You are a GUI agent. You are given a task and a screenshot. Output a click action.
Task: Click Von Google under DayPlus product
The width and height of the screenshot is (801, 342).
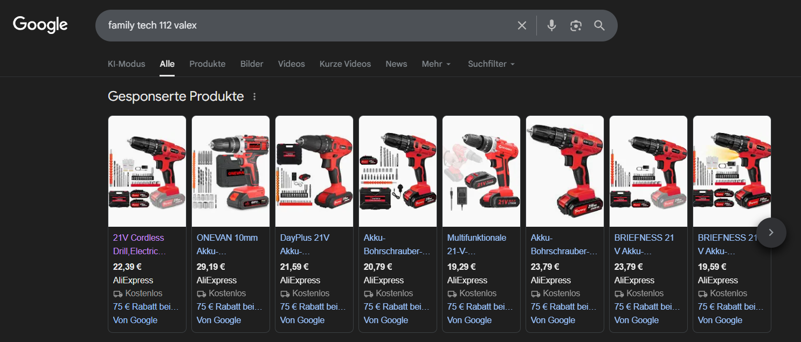click(302, 320)
